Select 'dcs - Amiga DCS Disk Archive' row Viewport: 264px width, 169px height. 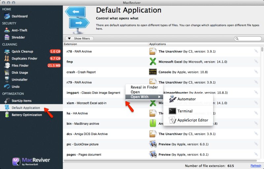(x=162, y=134)
